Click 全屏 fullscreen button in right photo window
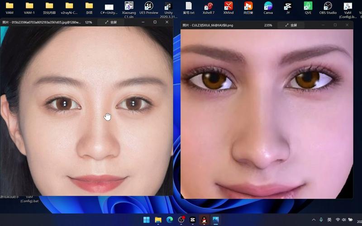Screen dimensions: 362x226 click(x=291, y=25)
